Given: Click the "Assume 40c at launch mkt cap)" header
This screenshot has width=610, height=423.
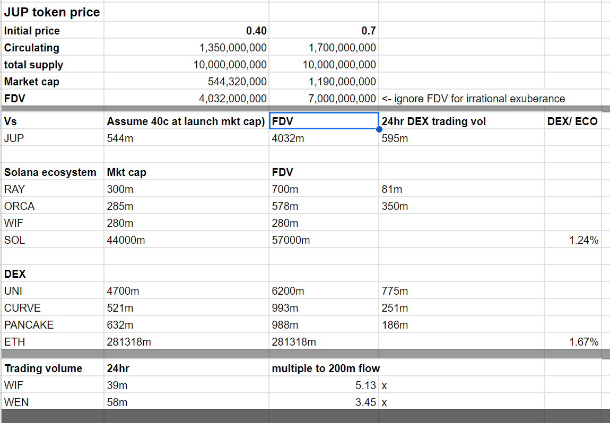Looking at the screenshot, I should point(186,121).
